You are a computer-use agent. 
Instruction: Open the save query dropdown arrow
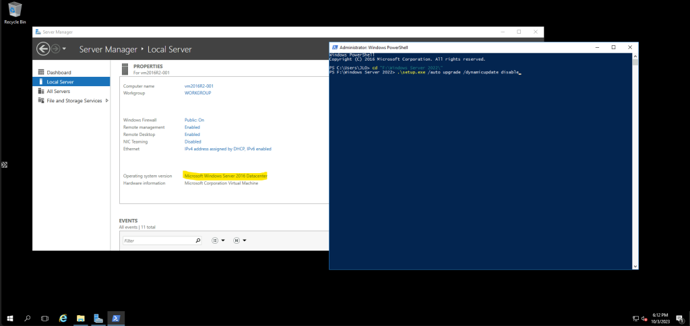244,240
